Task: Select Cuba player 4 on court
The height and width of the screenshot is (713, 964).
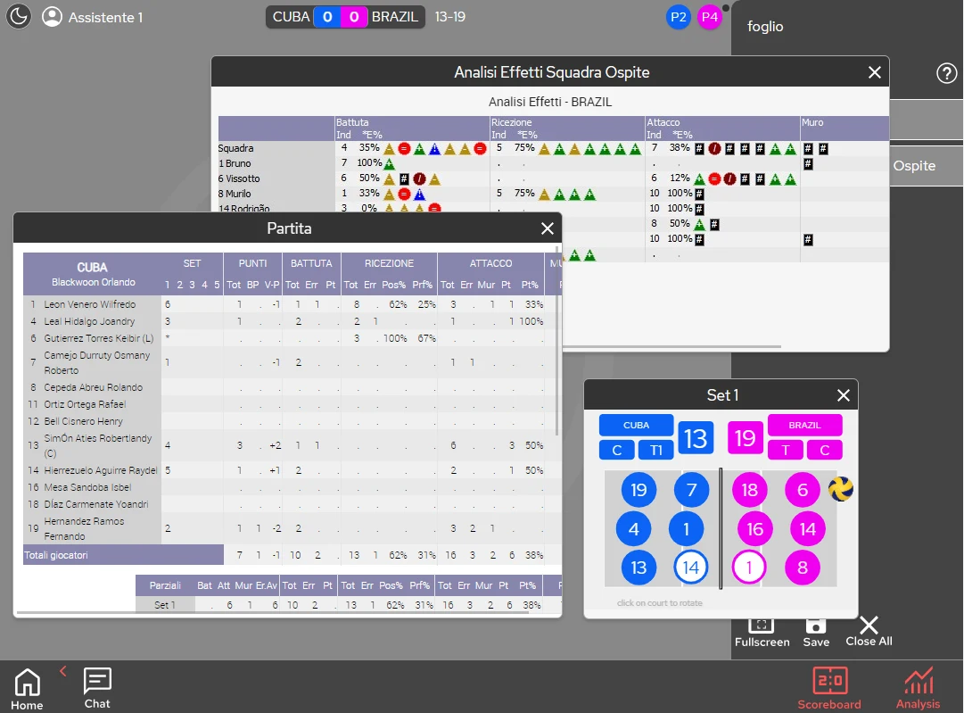Action: 634,529
